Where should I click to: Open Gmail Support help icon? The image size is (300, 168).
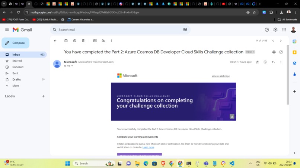click(267, 30)
